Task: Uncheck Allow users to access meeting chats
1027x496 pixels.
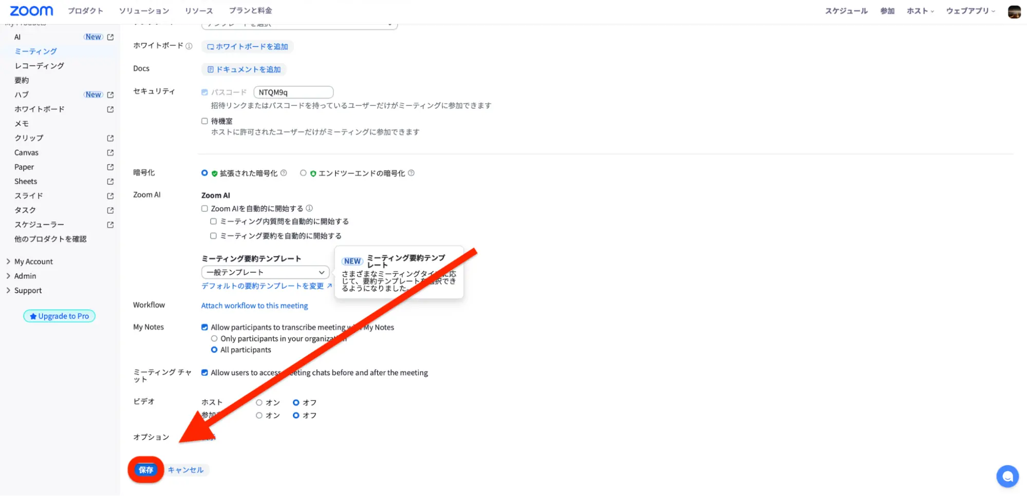Action: pyautogui.click(x=204, y=373)
